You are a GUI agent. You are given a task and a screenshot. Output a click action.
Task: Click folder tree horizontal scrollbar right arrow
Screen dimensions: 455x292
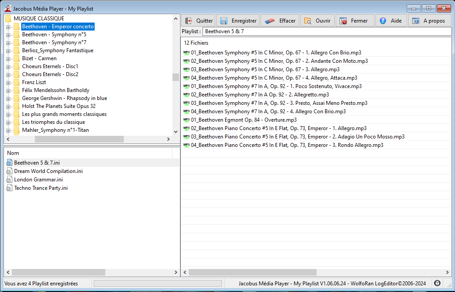point(168,139)
